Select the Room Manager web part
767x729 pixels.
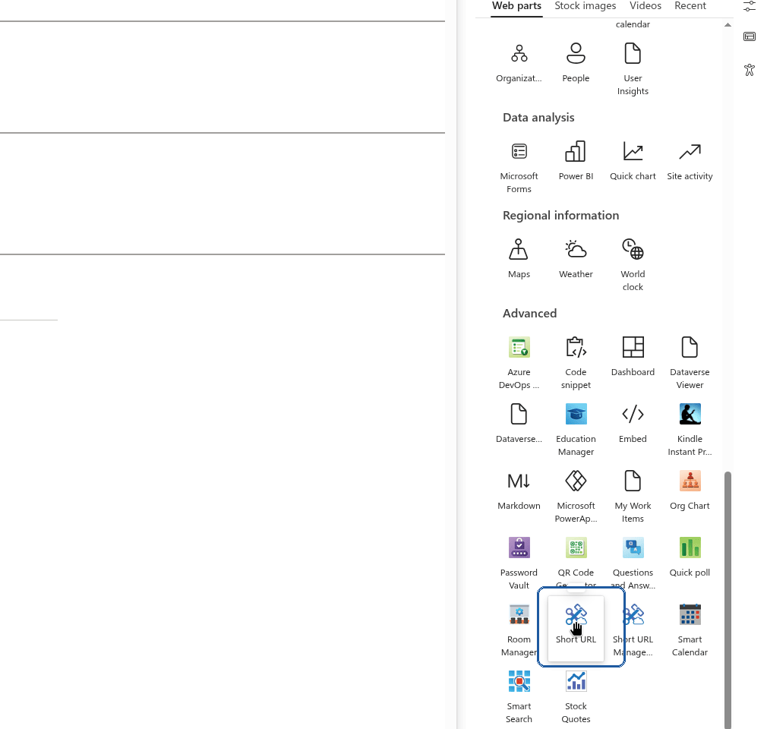point(519,631)
